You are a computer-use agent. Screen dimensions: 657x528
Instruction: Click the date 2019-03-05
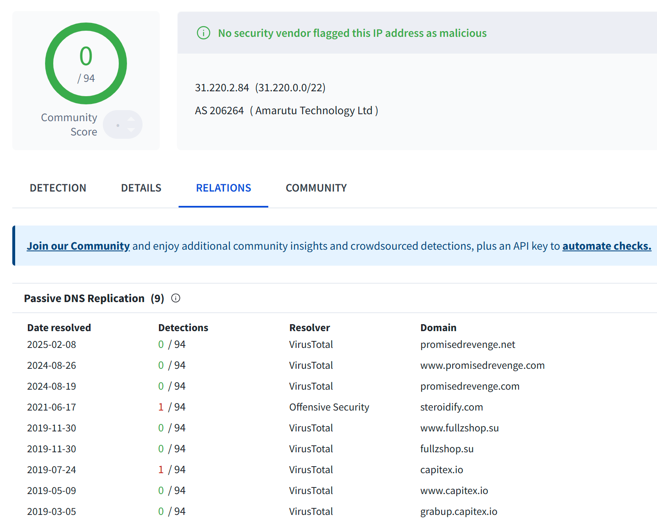pyautogui.click(x=52, y=511)
